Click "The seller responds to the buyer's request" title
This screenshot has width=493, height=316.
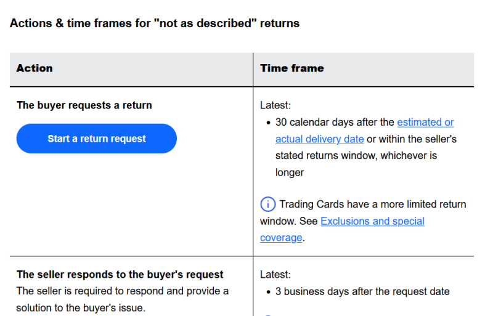[x=120, y=275]
